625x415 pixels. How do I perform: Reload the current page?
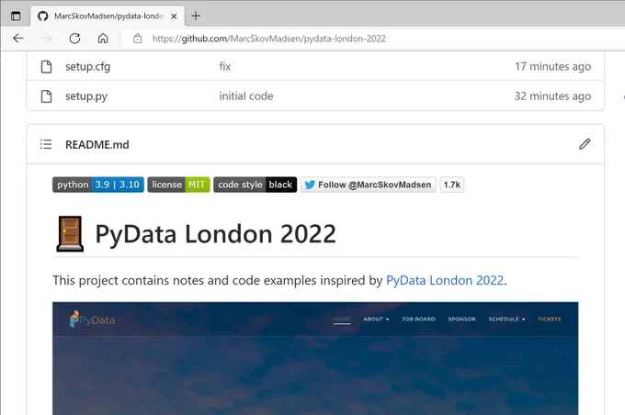[x=75, y=39]
